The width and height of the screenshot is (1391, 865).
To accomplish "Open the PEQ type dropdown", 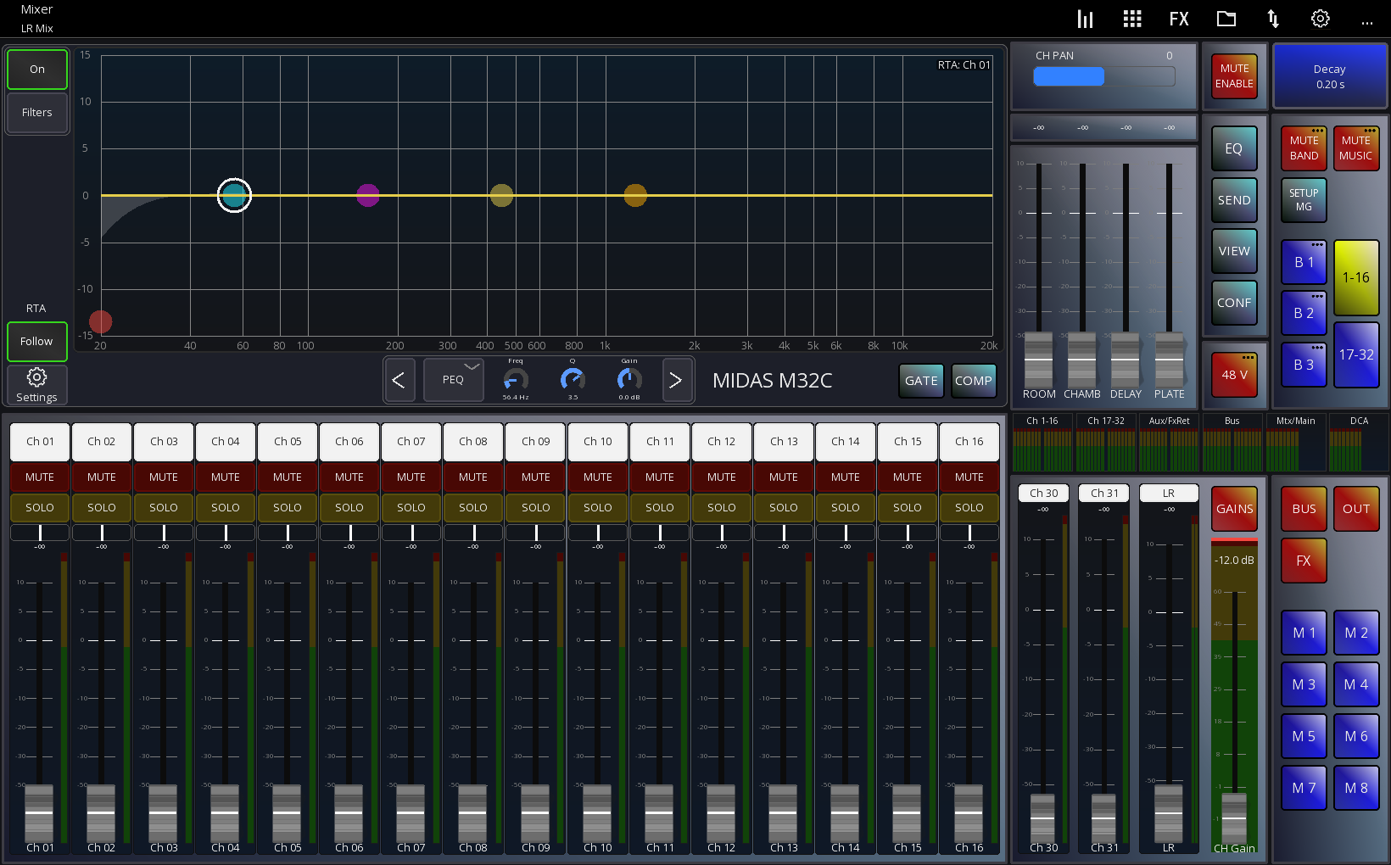I will 453,380.
